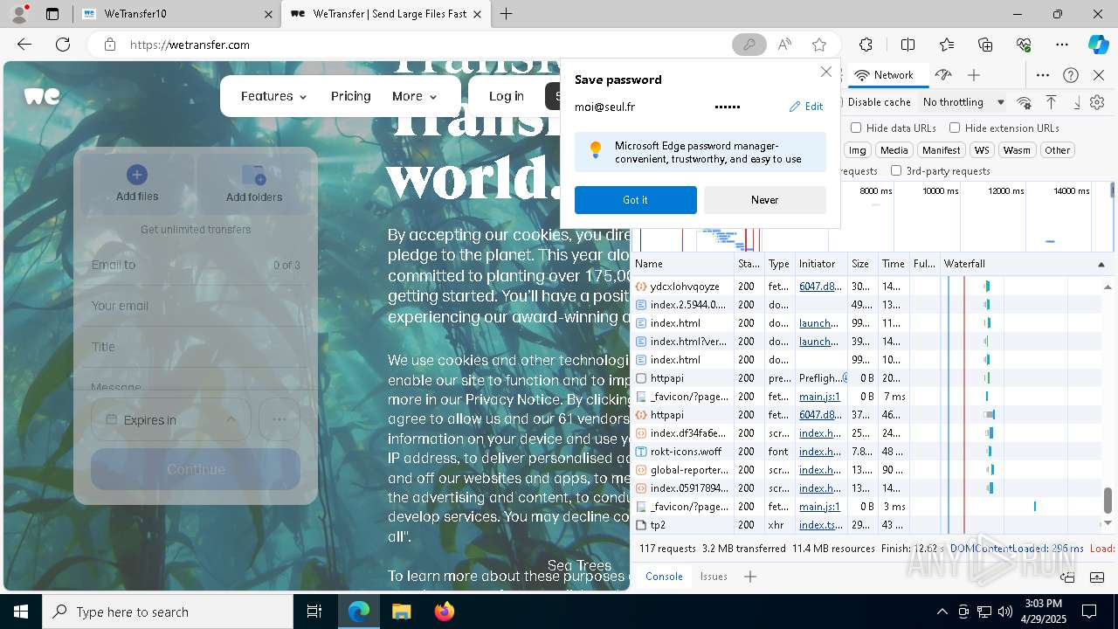
Task: Filter requests by Img type
Action: click(x=858, y=150)
